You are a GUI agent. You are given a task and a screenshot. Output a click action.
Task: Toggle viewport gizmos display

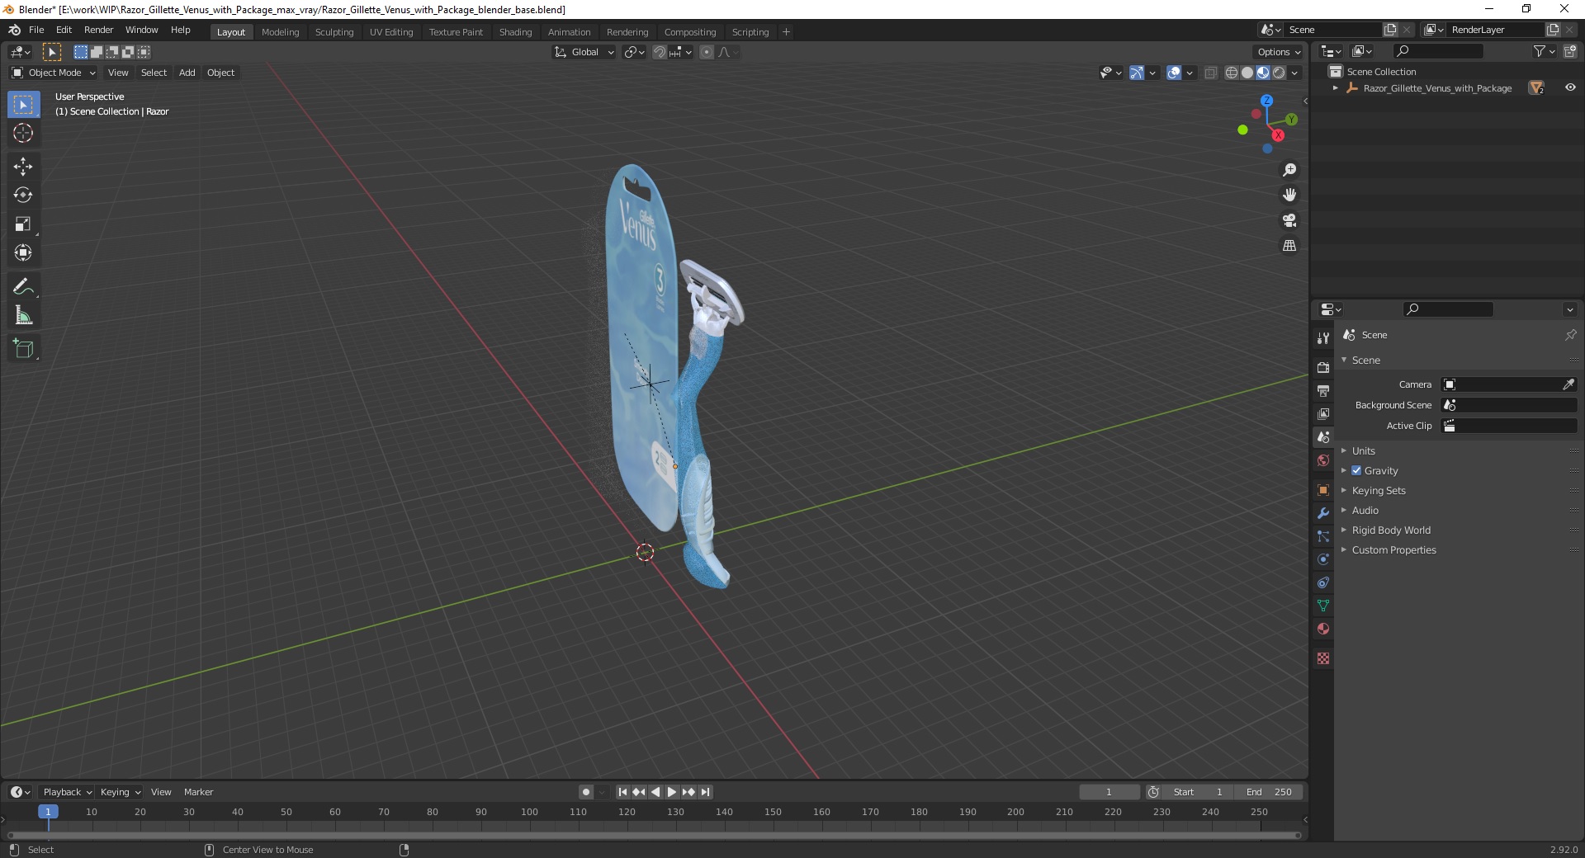(1137, 73)
